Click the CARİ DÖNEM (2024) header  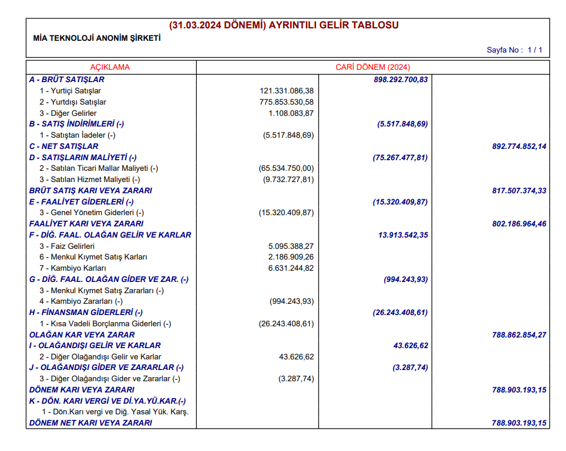(x=373, y=67)
